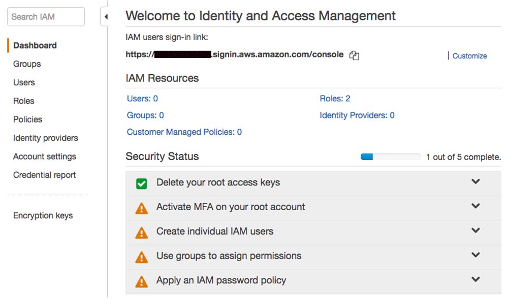Click the security status progress bar
Image resolution: width=508 pixels, height=299 pixels.
tap(390, 157)
